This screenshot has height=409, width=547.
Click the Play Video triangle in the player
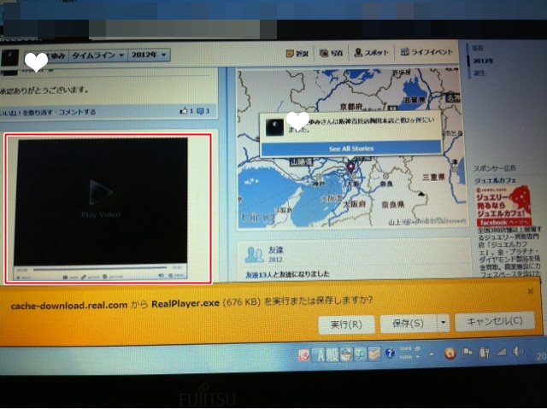(x=101, y=192)
